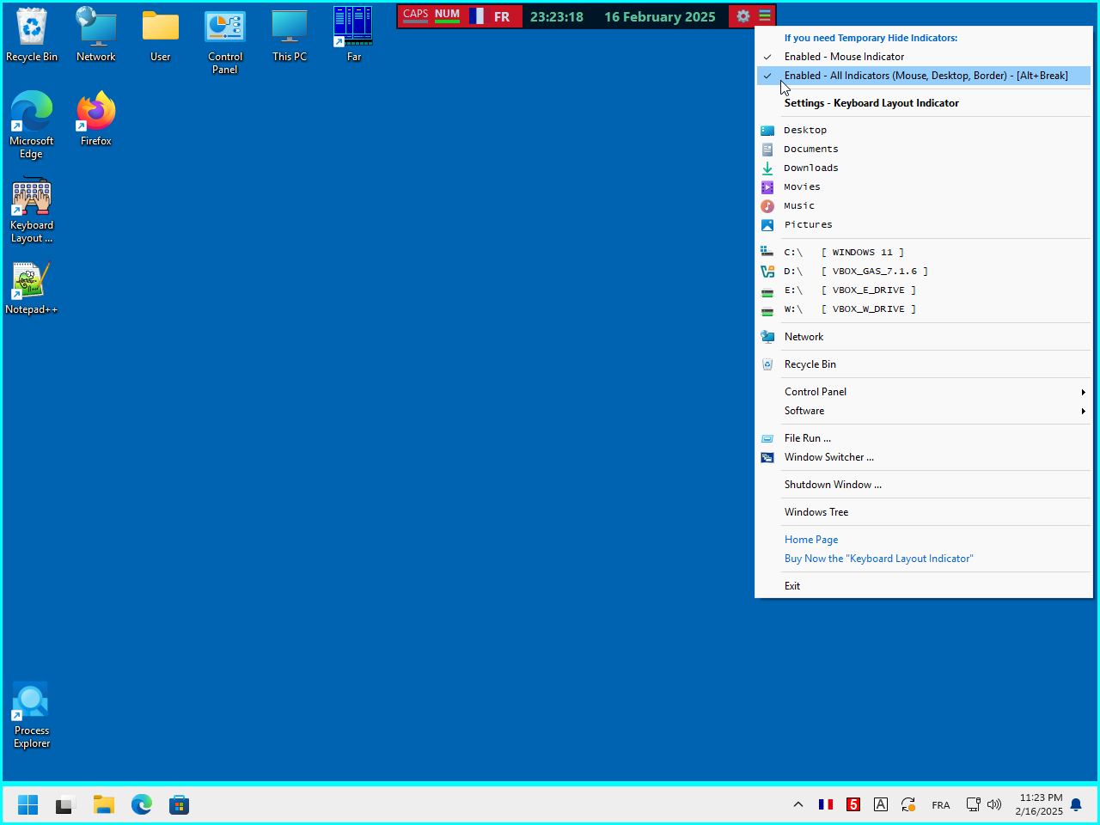Select 'File Run ...' from the menu
Image resolution: width=1100 pixels, height=825 pixels.
808,438
